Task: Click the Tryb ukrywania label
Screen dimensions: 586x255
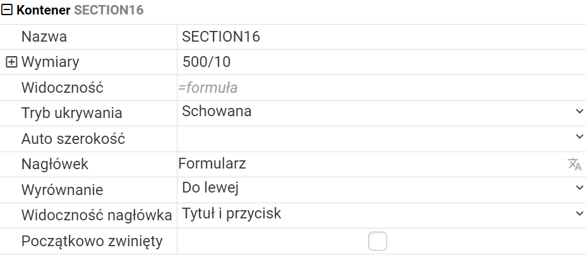Action: 72,113
